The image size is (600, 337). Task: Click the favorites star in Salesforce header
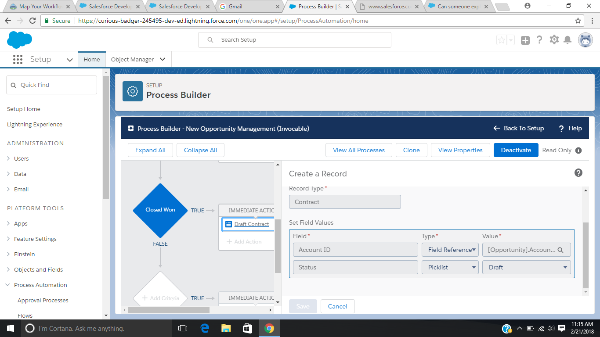(x=502, y=40)
